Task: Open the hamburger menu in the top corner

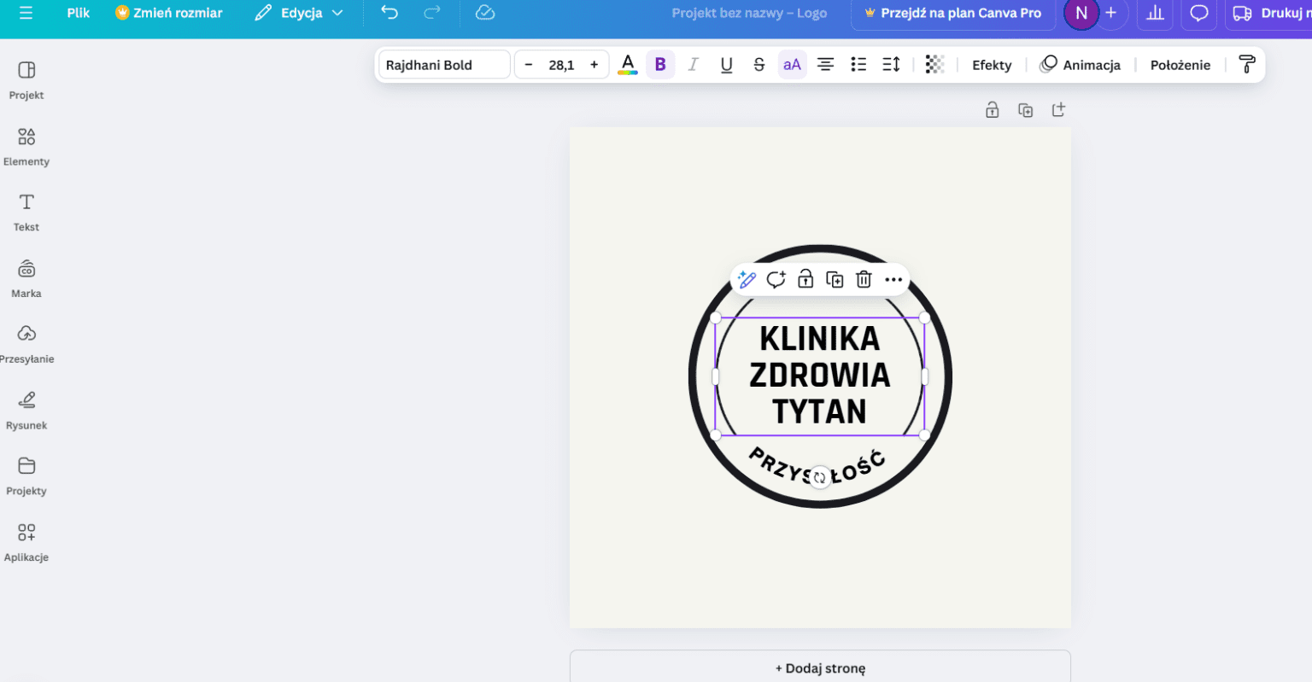Action: [24, 13]
